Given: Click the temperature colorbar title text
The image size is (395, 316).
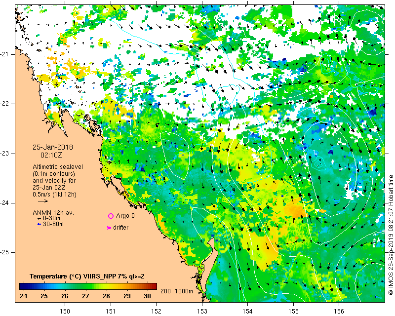Looking at the screenshot, I should point(87,276).
